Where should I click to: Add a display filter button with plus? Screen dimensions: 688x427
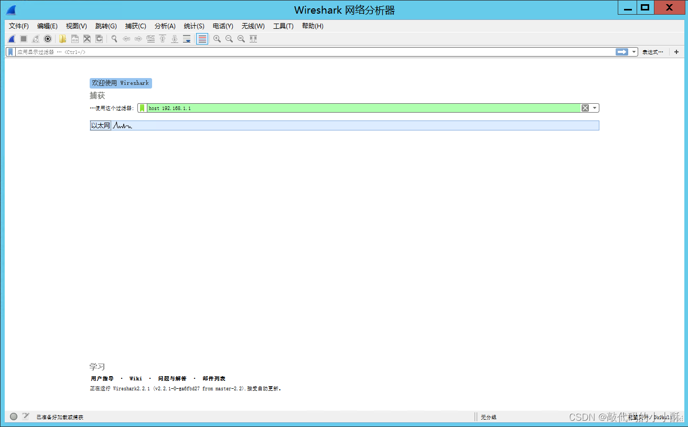tap(676, 52)
